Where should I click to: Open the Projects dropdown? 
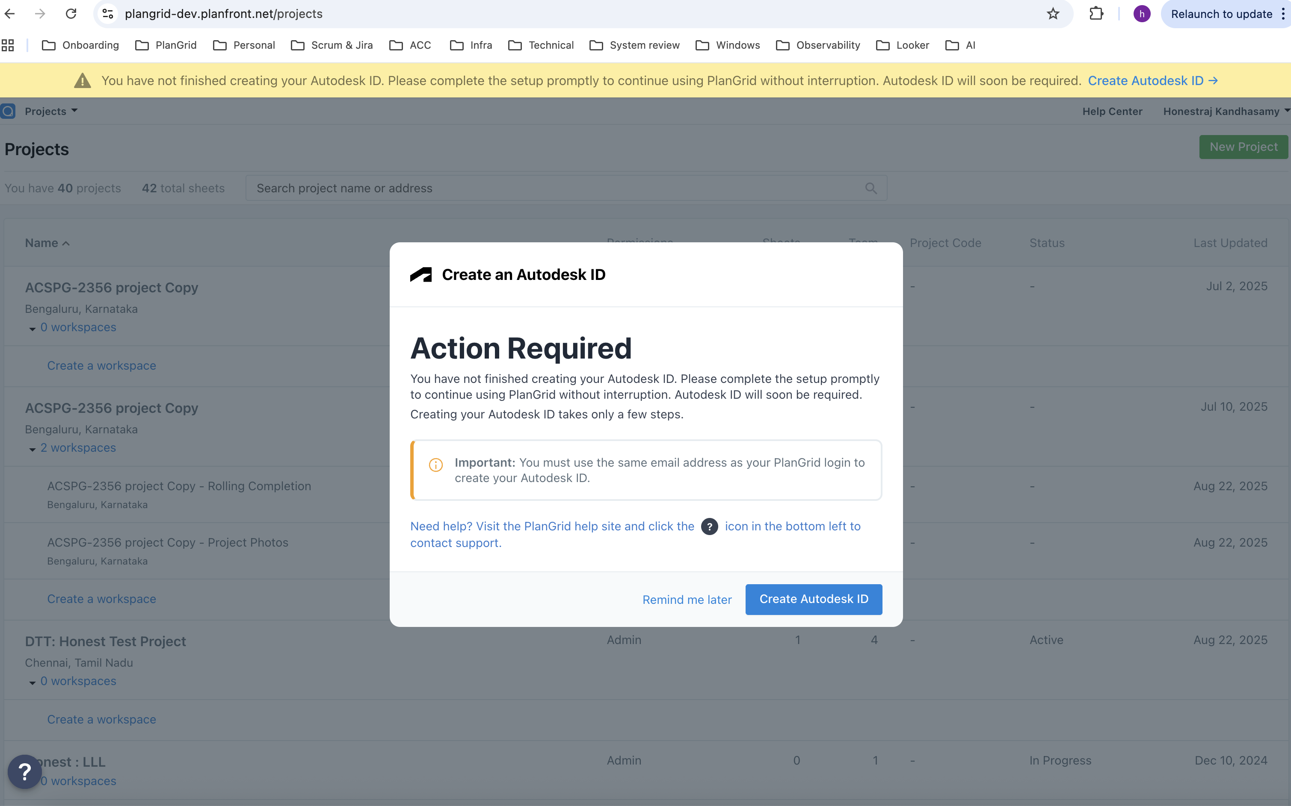click(x=50, y=111)
